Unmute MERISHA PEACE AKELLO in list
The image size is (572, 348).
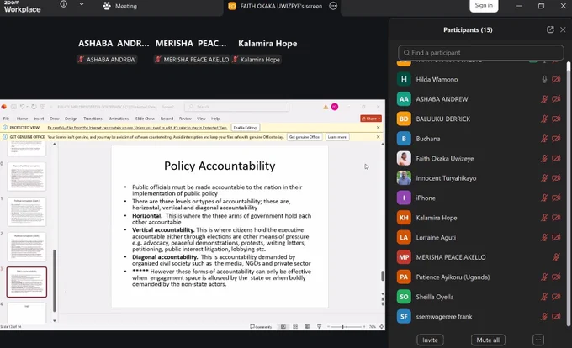click(x=556, y=257)
